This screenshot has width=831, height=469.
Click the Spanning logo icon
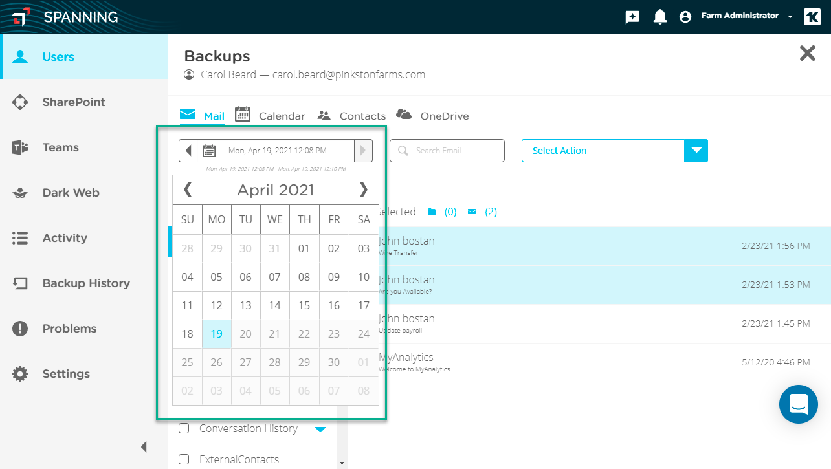click(x=21, y=17)
